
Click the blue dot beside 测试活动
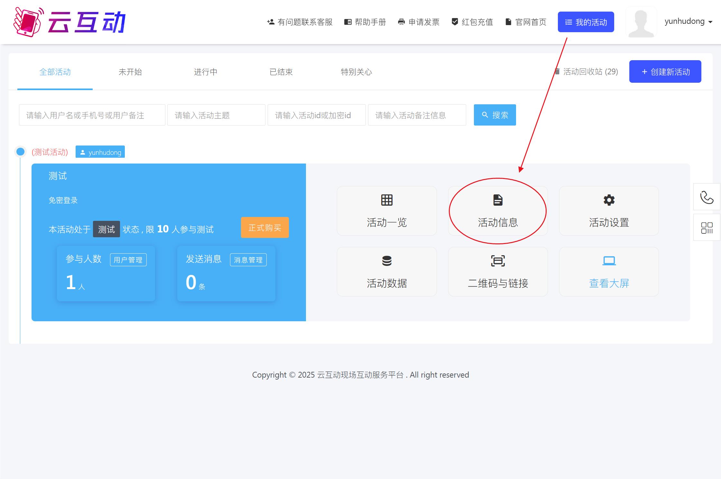point(21,152)
